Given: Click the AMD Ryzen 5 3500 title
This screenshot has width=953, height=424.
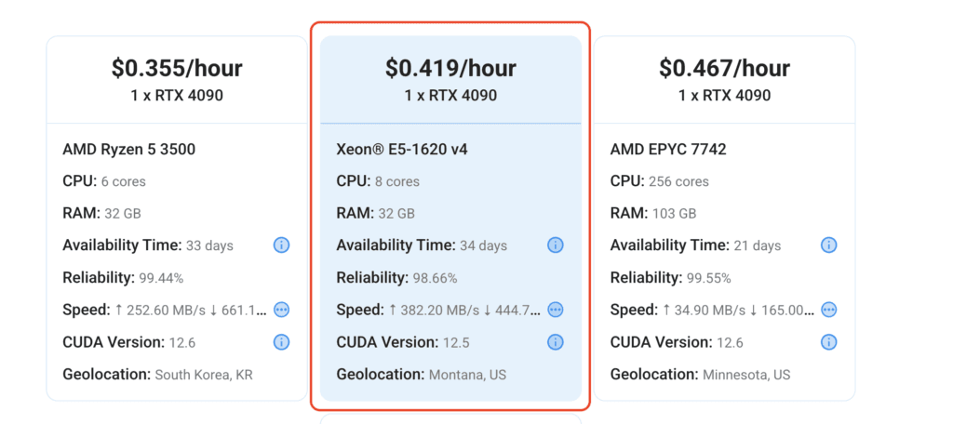Looking at the screenshot, I should [x=128, y=150].
